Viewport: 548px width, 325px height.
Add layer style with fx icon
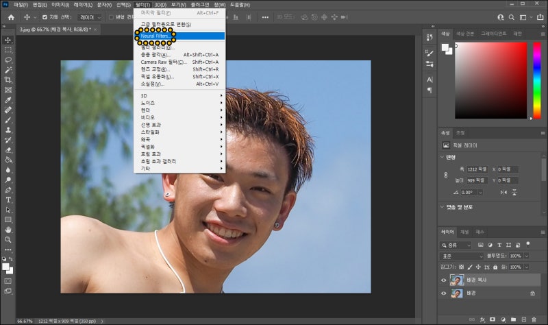click(483, 320)
